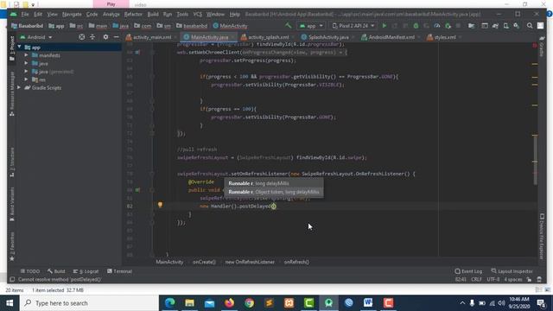Hide the Project panel with minus icon
Viewport: 553px width, 311px height.
point(116,37)
